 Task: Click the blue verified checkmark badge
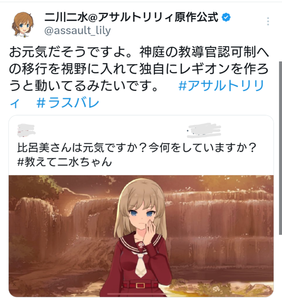pyautogui.click(x=226, y=17)
